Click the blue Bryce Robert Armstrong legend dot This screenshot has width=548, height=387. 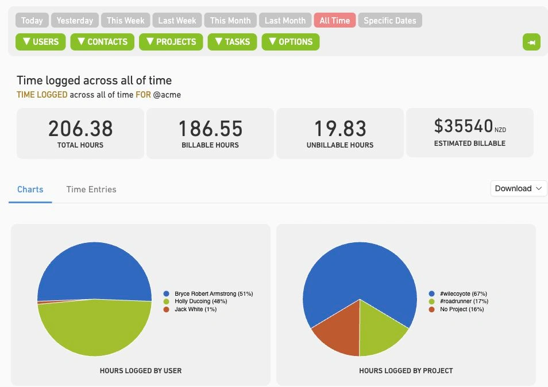(167, 294)
